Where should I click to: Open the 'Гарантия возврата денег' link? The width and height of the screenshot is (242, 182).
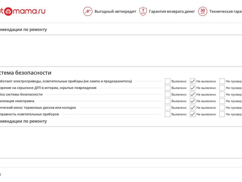pos(172,12)
